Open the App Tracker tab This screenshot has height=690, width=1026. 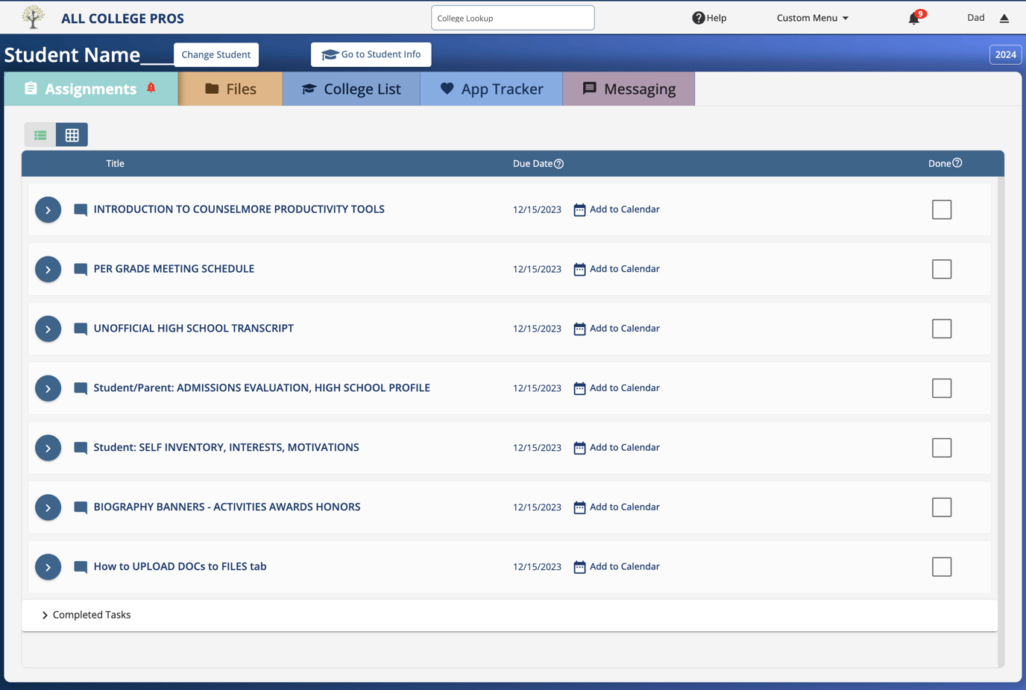(491, 88)
